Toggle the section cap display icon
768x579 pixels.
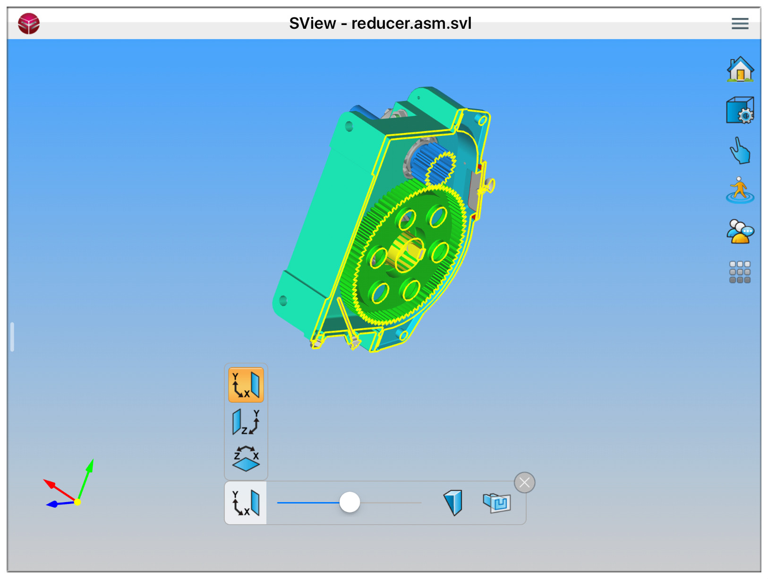452,503
